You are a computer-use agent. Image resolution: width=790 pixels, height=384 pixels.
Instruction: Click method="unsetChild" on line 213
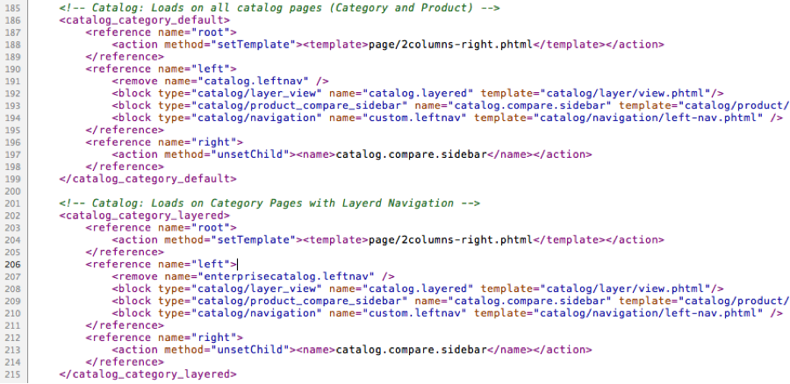click(x=226, y=349)
